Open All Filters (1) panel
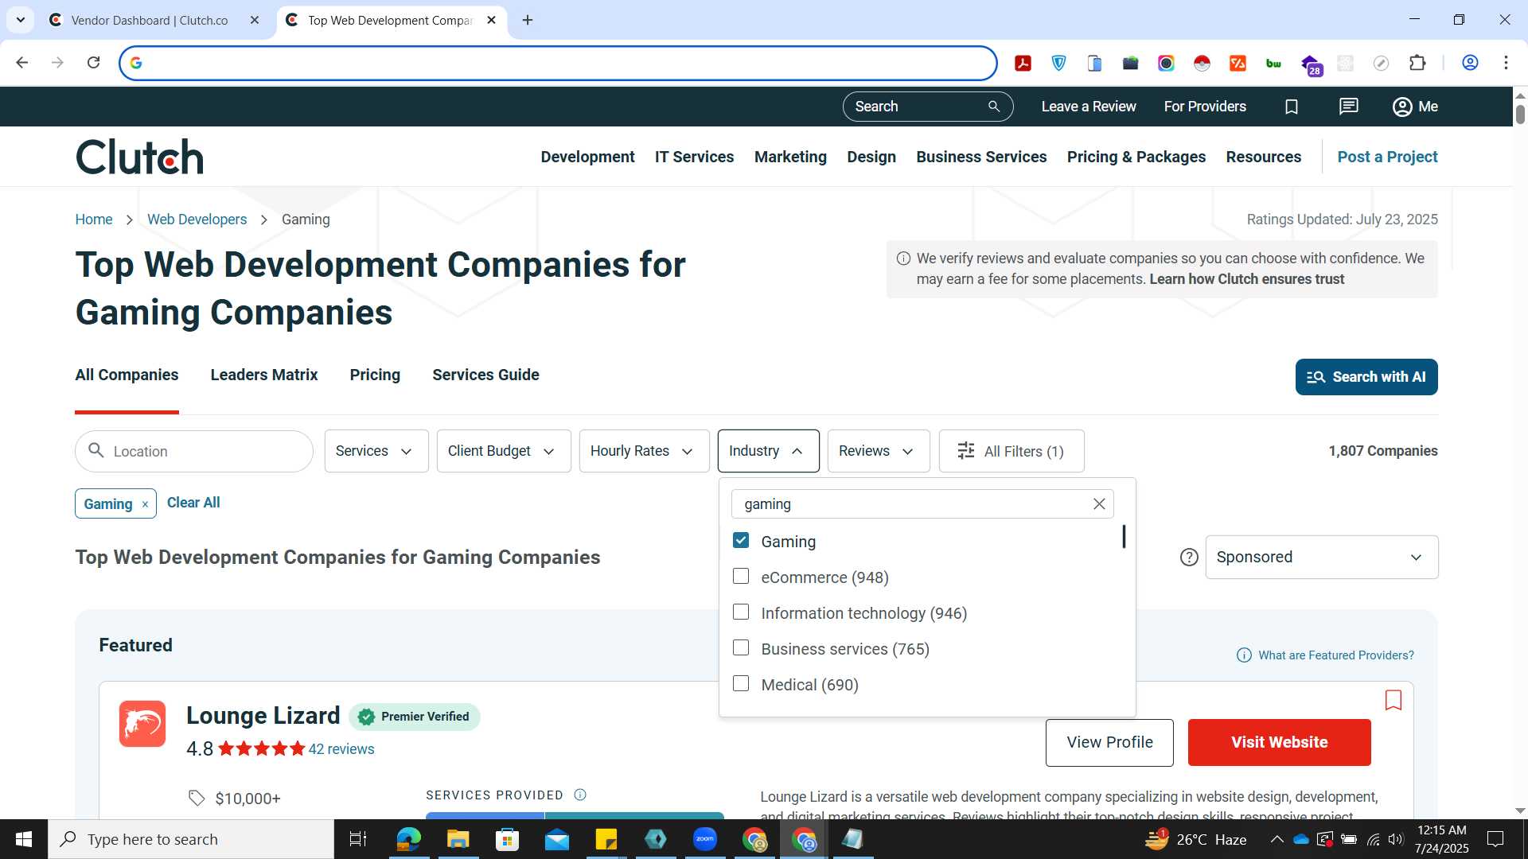 click(1012, 451)
